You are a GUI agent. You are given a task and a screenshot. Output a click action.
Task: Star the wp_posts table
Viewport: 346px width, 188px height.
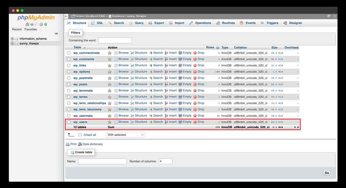coord(109,84)
